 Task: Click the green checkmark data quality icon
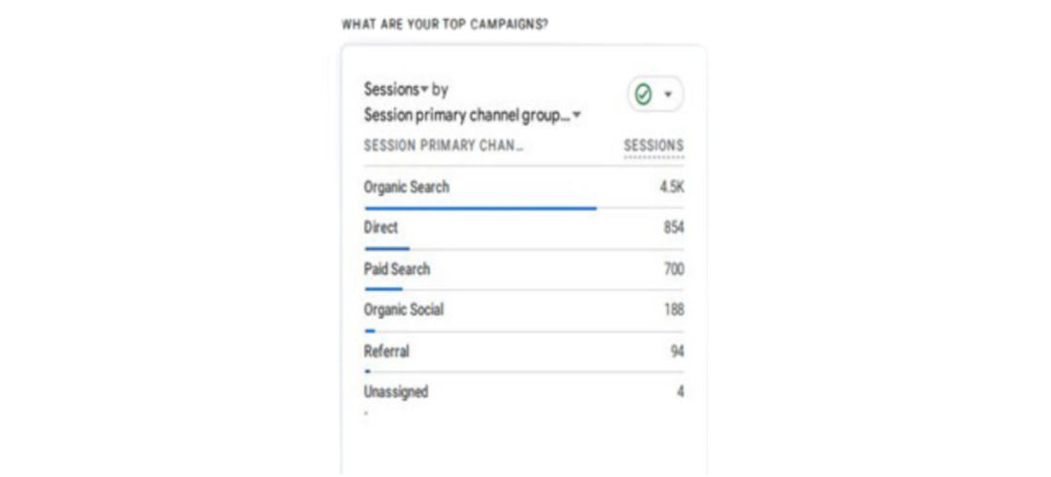643,95
